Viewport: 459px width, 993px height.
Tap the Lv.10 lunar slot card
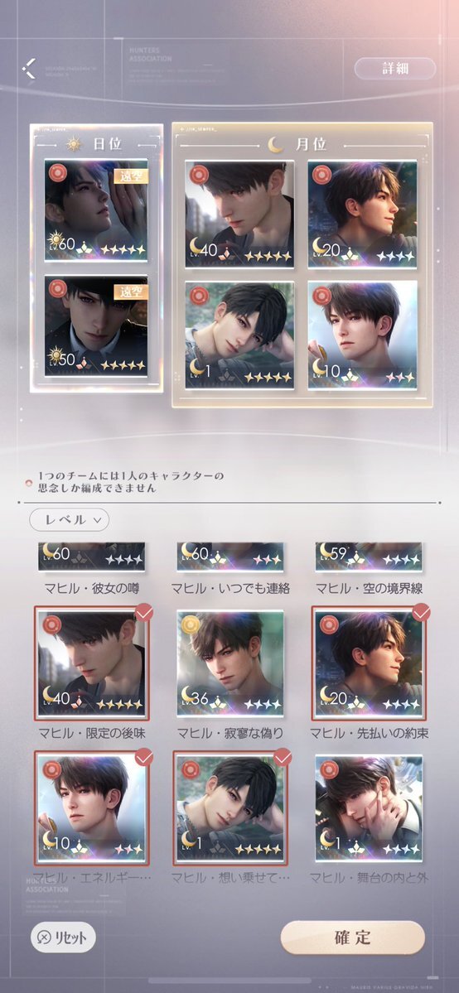pyautogui.click(x=363, y=335)
